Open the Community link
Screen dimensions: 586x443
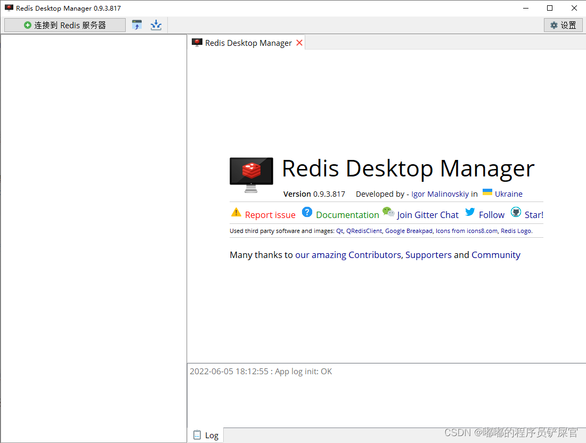click(x=495, y=255)
